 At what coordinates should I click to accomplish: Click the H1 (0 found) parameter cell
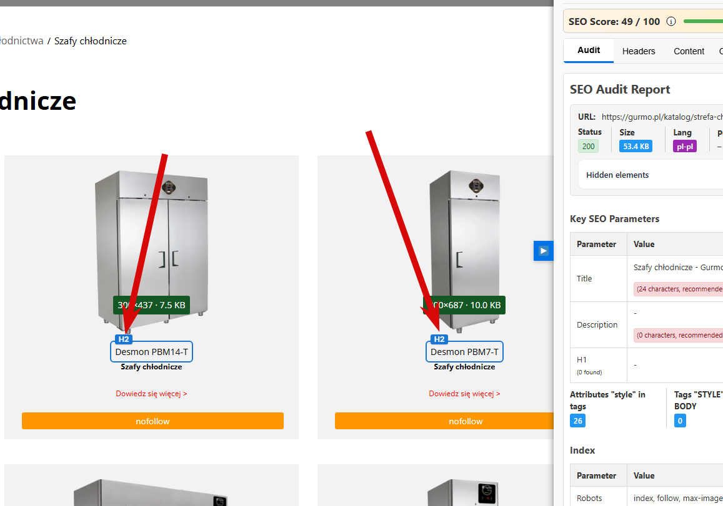click(599, 365)
